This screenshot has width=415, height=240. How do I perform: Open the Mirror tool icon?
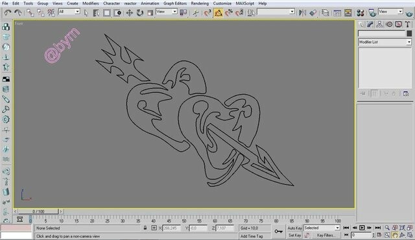(302, 13)
